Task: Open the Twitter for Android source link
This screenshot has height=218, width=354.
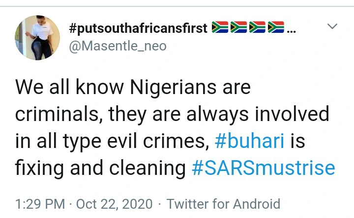Action: pos(223,203)
